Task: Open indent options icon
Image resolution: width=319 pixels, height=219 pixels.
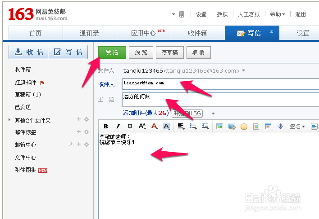Action: 205,127
